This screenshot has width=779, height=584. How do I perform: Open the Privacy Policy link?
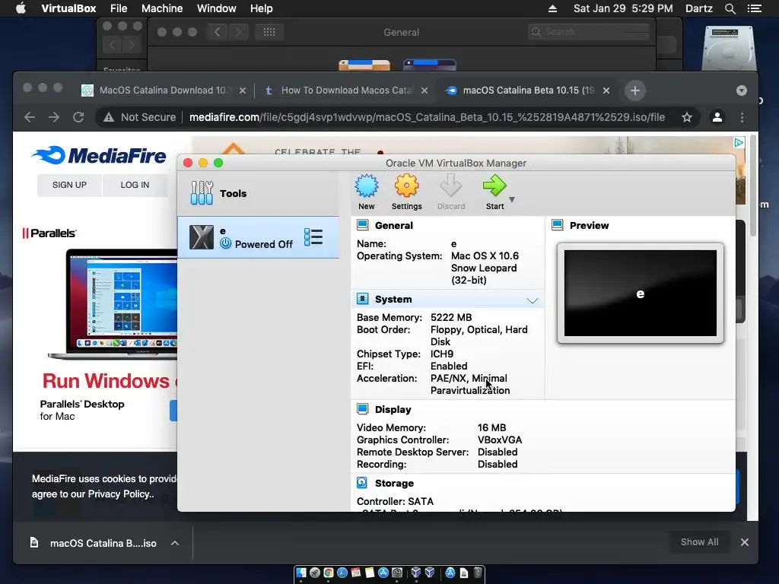(119, 494)
